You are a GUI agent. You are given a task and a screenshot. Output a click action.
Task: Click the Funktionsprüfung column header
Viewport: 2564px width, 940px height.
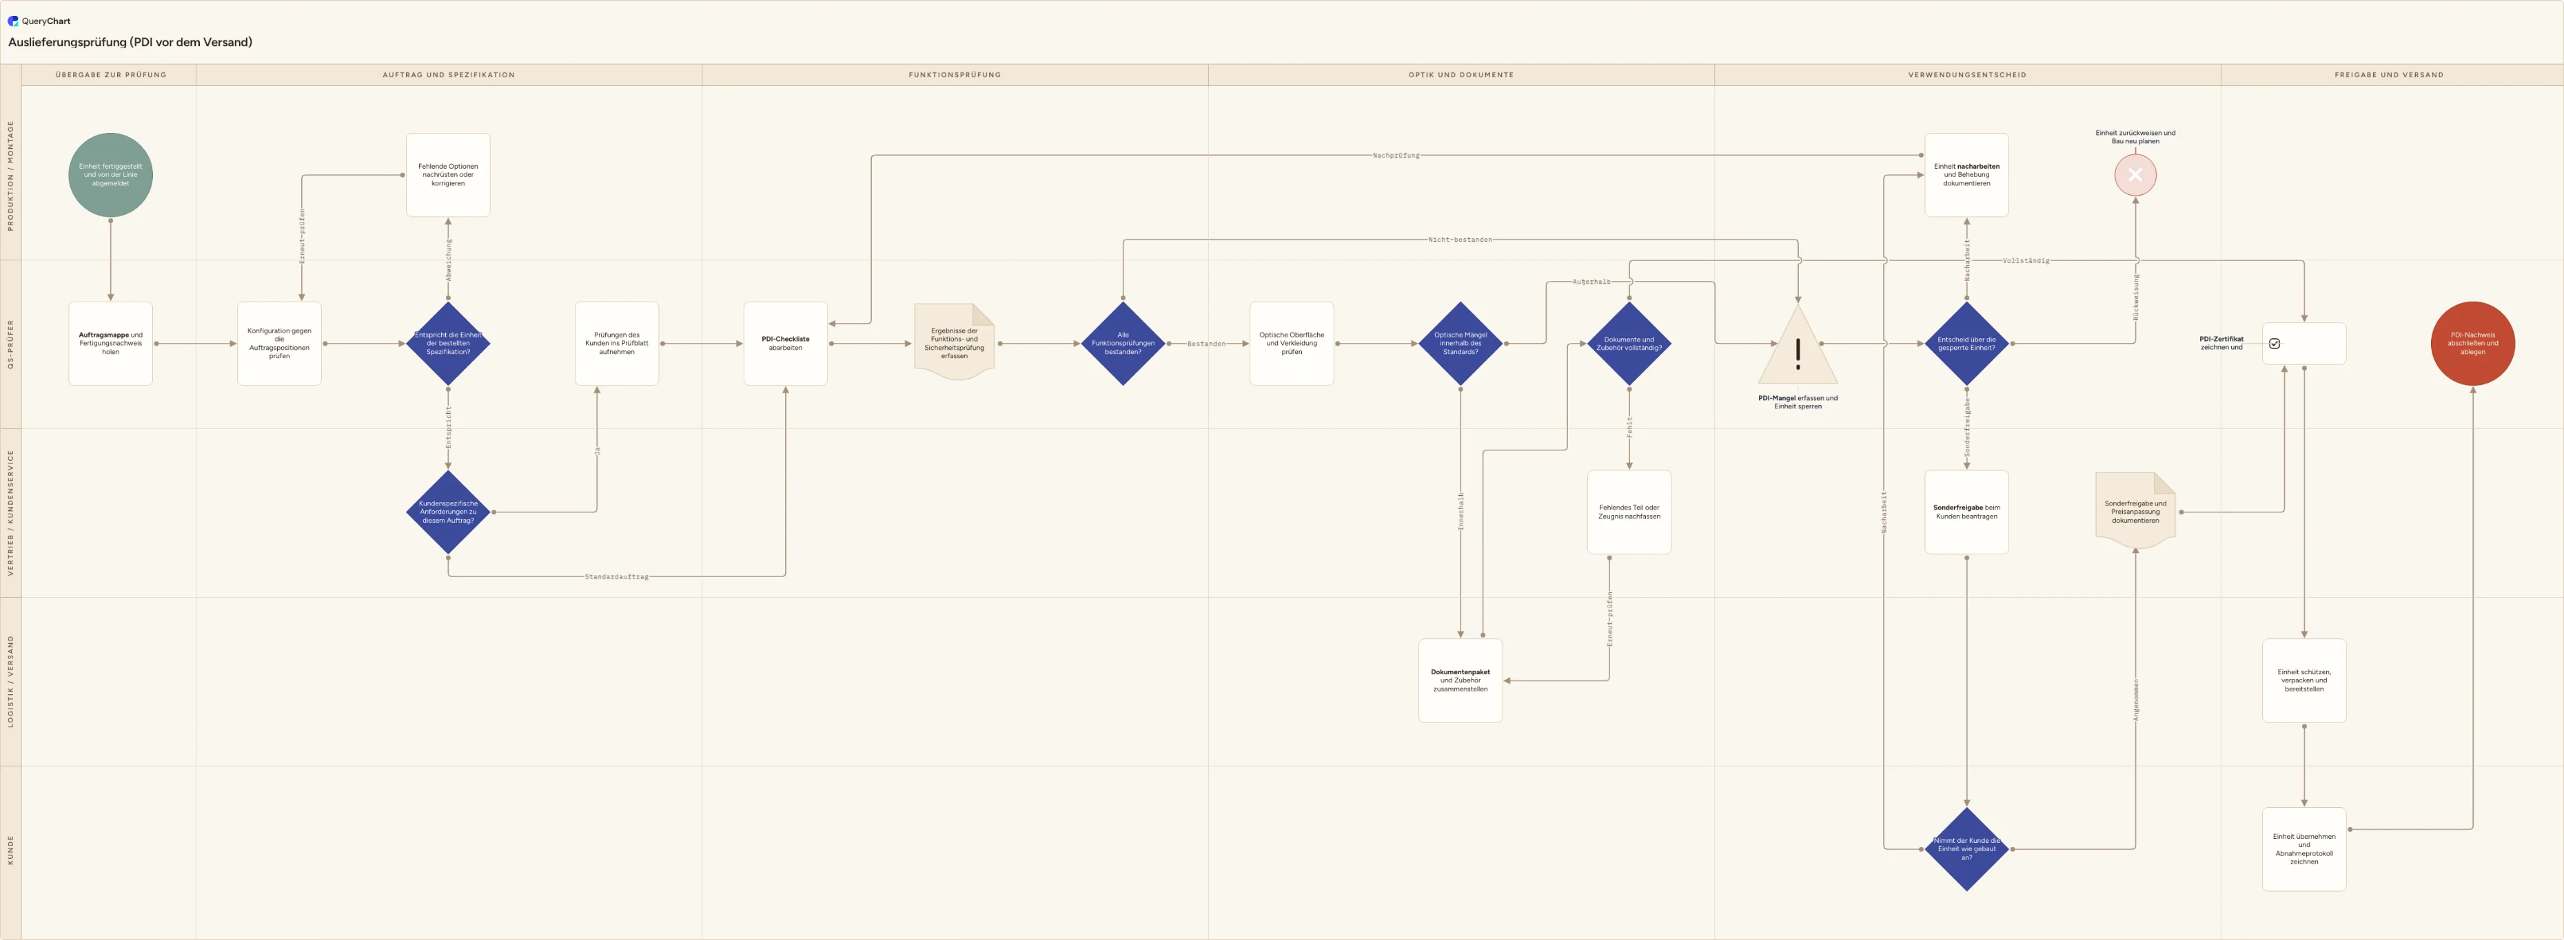pos(955,74)
